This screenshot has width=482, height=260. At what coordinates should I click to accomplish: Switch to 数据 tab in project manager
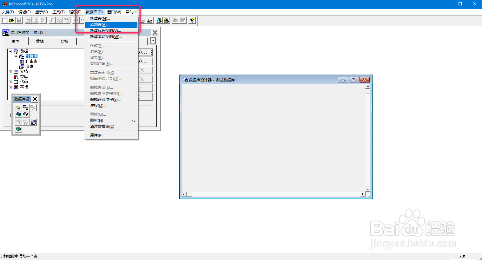coord(40,41)
